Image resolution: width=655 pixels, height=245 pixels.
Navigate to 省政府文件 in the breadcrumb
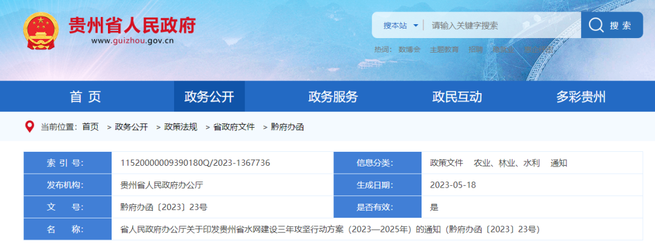(233, 127)
